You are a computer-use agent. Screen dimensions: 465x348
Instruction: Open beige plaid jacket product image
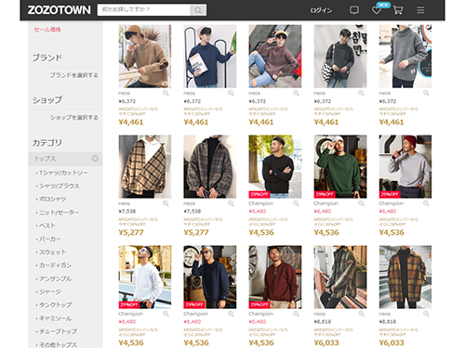click(145, 166)
